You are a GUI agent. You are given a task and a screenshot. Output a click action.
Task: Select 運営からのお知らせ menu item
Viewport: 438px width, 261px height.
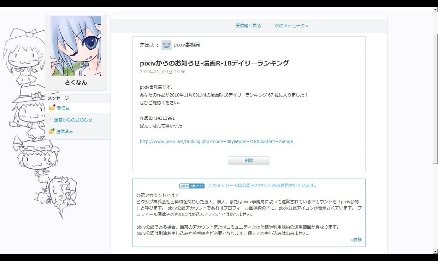(x=73, y=120)
